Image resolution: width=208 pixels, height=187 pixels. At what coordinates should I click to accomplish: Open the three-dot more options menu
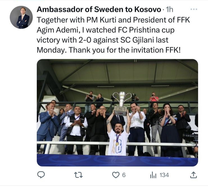point(194,9)
